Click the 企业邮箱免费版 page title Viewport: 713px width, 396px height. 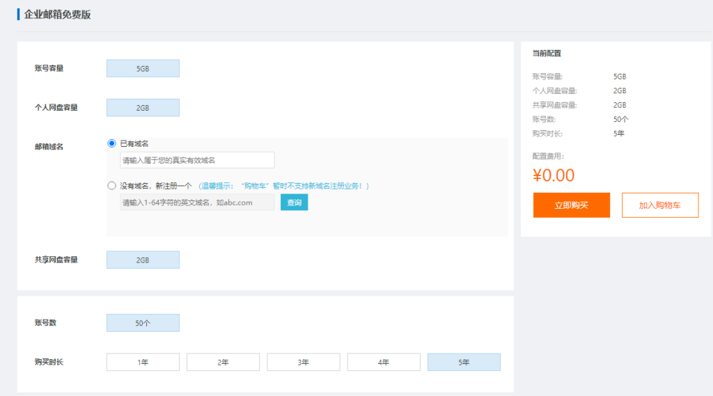point(57,15)
